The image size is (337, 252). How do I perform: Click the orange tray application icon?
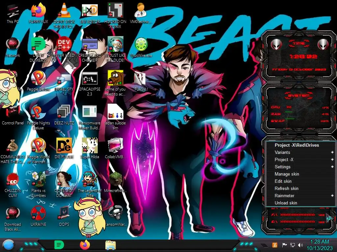tap(275, 245)
